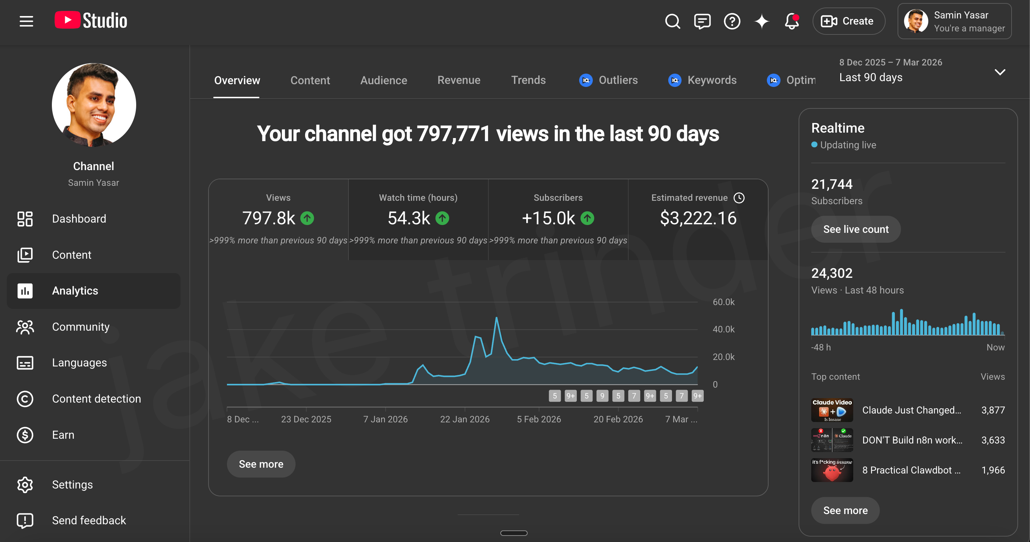This screenshot has height=542, width=1030.
Task: Open the Help question mark icon
Action: (732, 21)
